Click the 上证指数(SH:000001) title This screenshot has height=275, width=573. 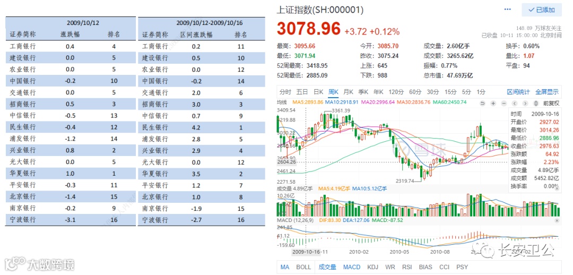[320, 10]
